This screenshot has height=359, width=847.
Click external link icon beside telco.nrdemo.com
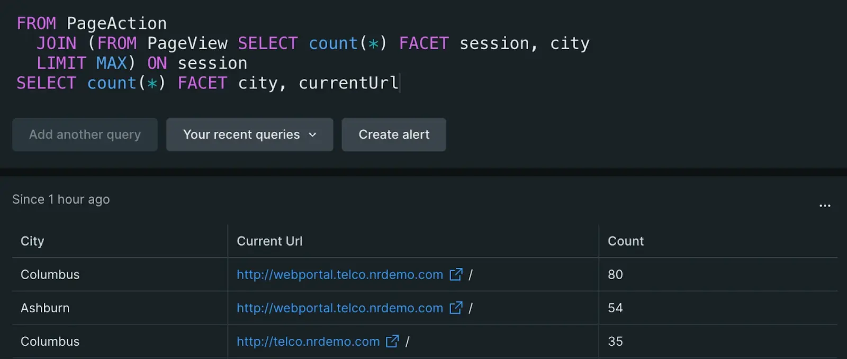point(392,342)
